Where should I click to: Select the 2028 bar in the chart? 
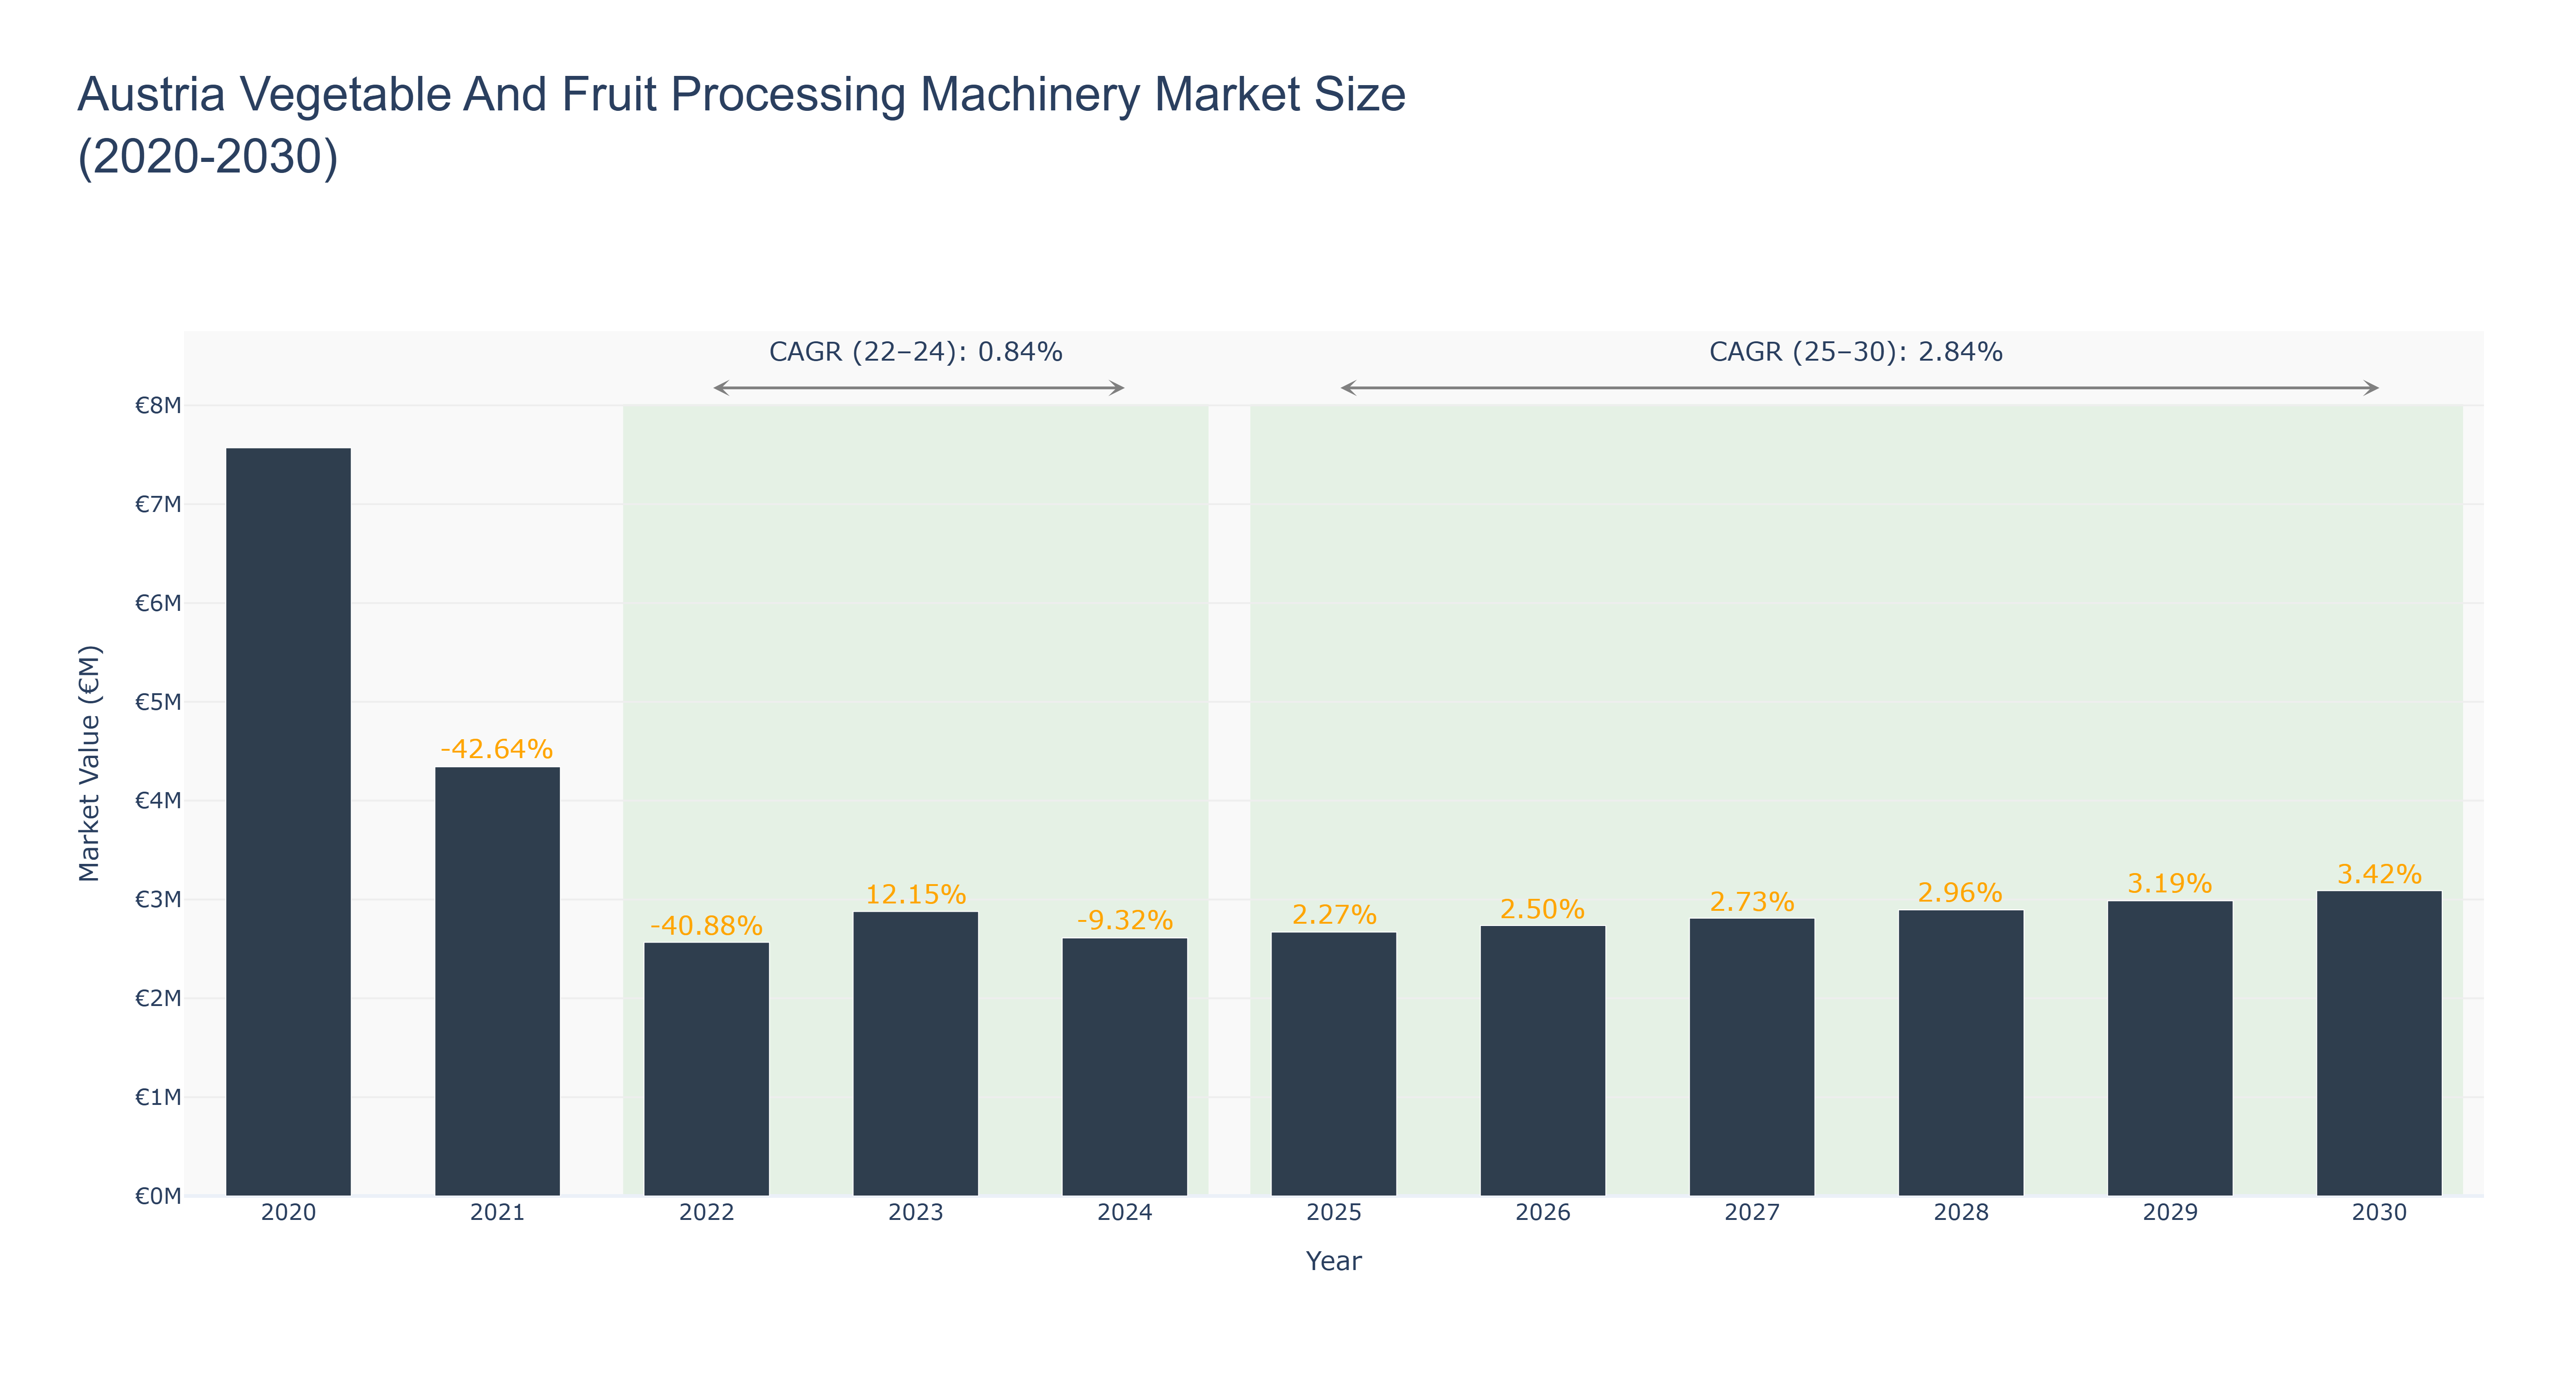click(1960, 1052)
